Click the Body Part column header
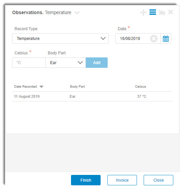180x188 pixels. (x=77, y=87)
